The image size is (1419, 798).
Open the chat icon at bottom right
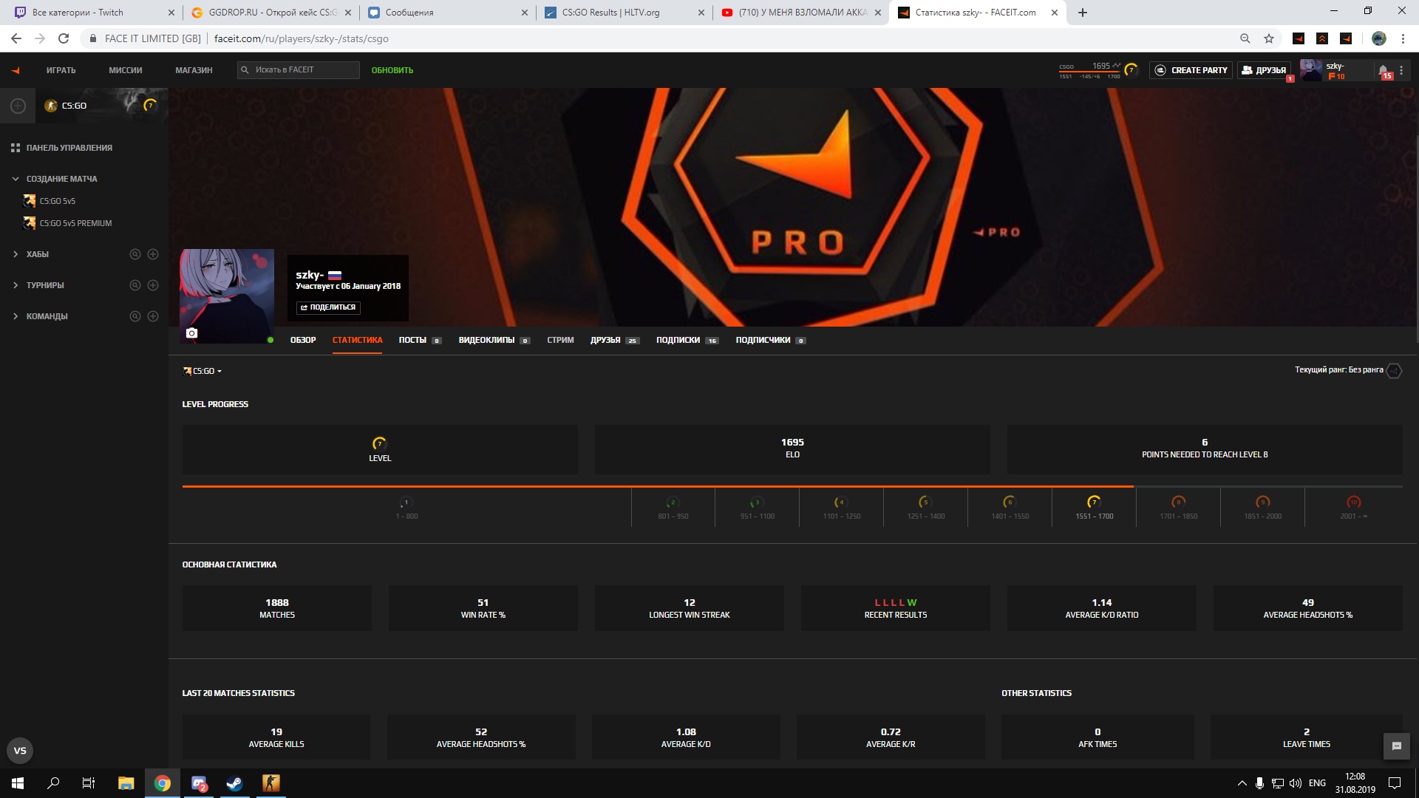(1396, 746)
